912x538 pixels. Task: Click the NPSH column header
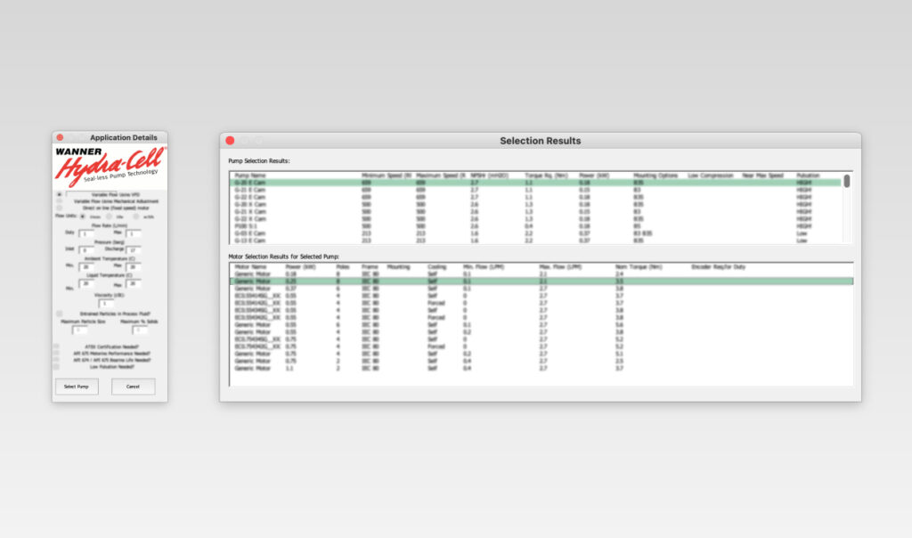coord(489,175)
